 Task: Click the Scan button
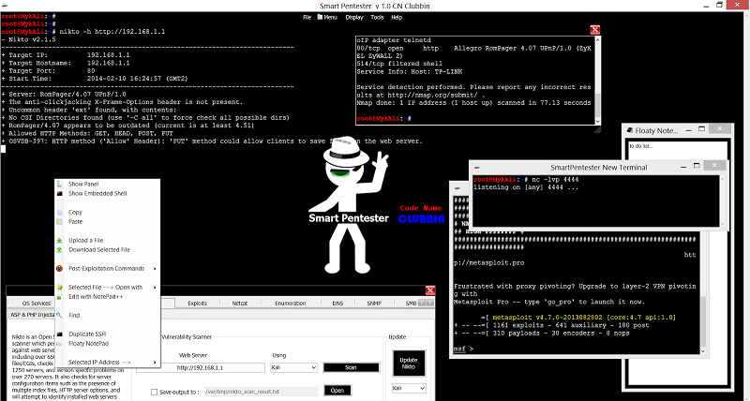352,367
